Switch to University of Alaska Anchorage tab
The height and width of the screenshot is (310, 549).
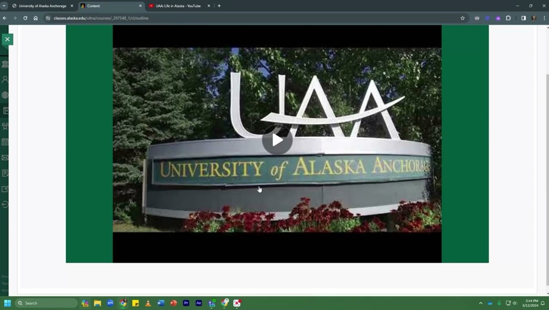pos(42,6)
